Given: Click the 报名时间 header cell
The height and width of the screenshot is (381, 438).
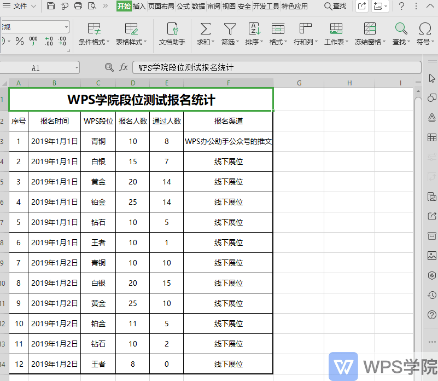Looking at the screenshot, I should [55, 121].
